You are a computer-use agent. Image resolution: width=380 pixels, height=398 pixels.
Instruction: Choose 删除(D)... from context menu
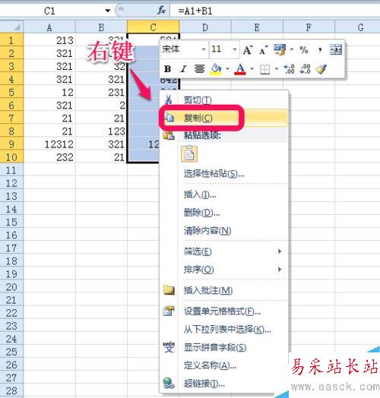point(224,213)
